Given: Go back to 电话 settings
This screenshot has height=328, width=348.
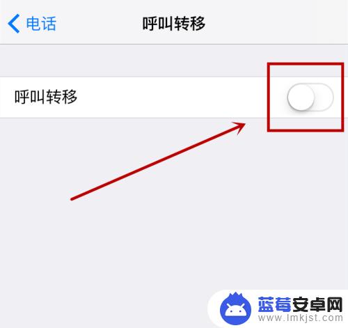Looking at the screenshot, I should tap(32, 24).
